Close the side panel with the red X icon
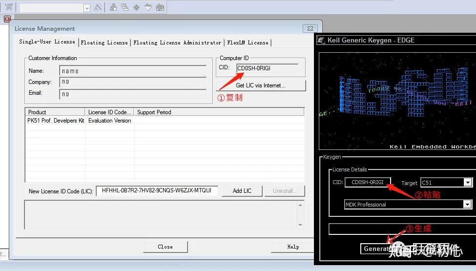Image resolution: width=476 pixels, height=271 pixels. pyautogui.click(x=7, y=19)
